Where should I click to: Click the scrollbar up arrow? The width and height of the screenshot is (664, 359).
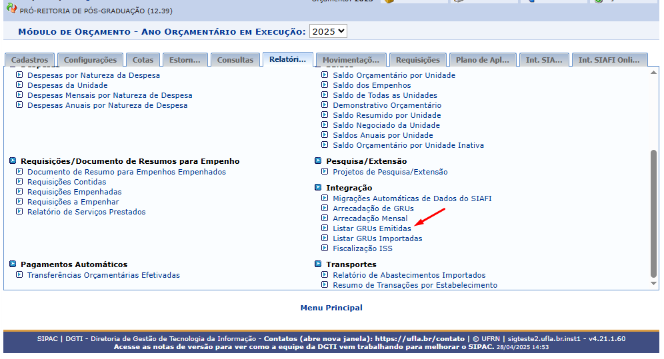653,73
